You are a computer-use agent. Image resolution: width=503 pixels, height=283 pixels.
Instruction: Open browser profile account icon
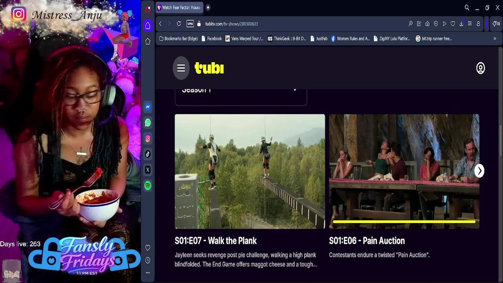point(478,24)
